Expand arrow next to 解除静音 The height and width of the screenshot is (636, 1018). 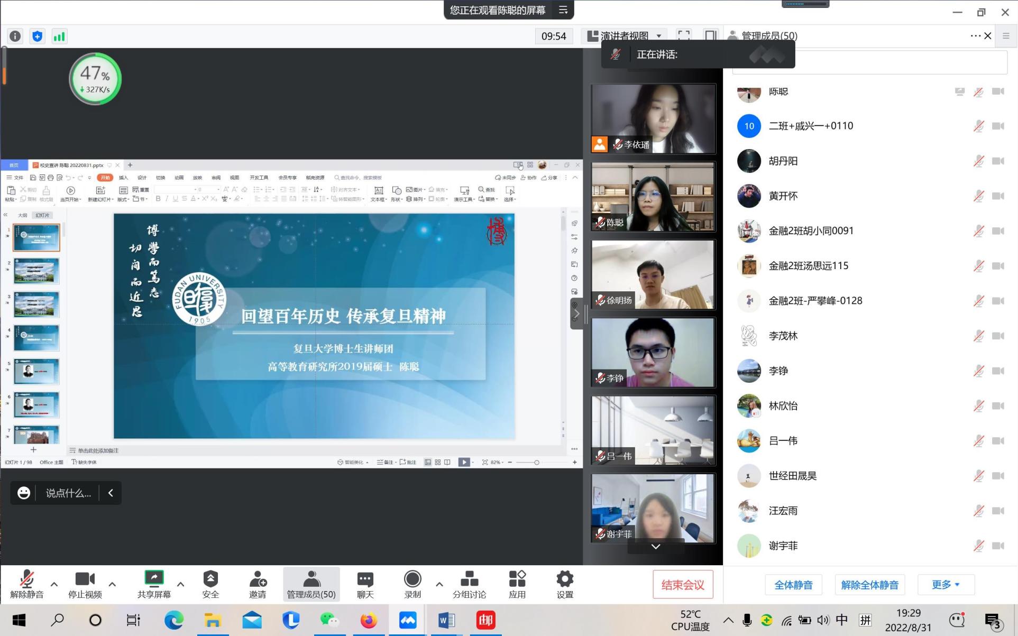tap(54, 584)
